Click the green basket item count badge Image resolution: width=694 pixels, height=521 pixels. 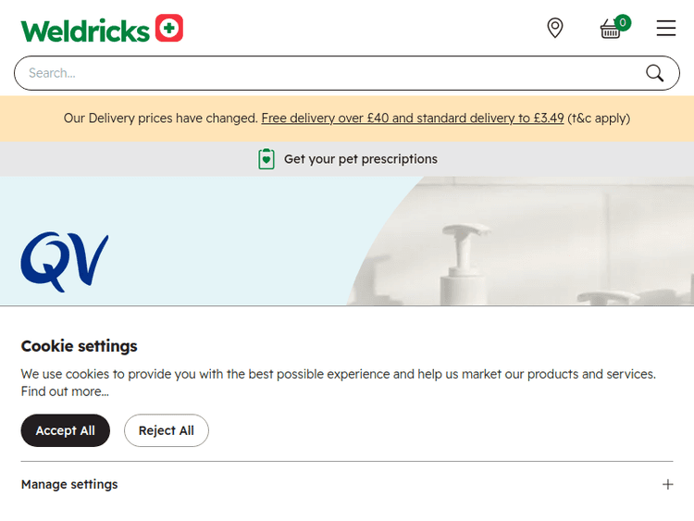[623, 22]
